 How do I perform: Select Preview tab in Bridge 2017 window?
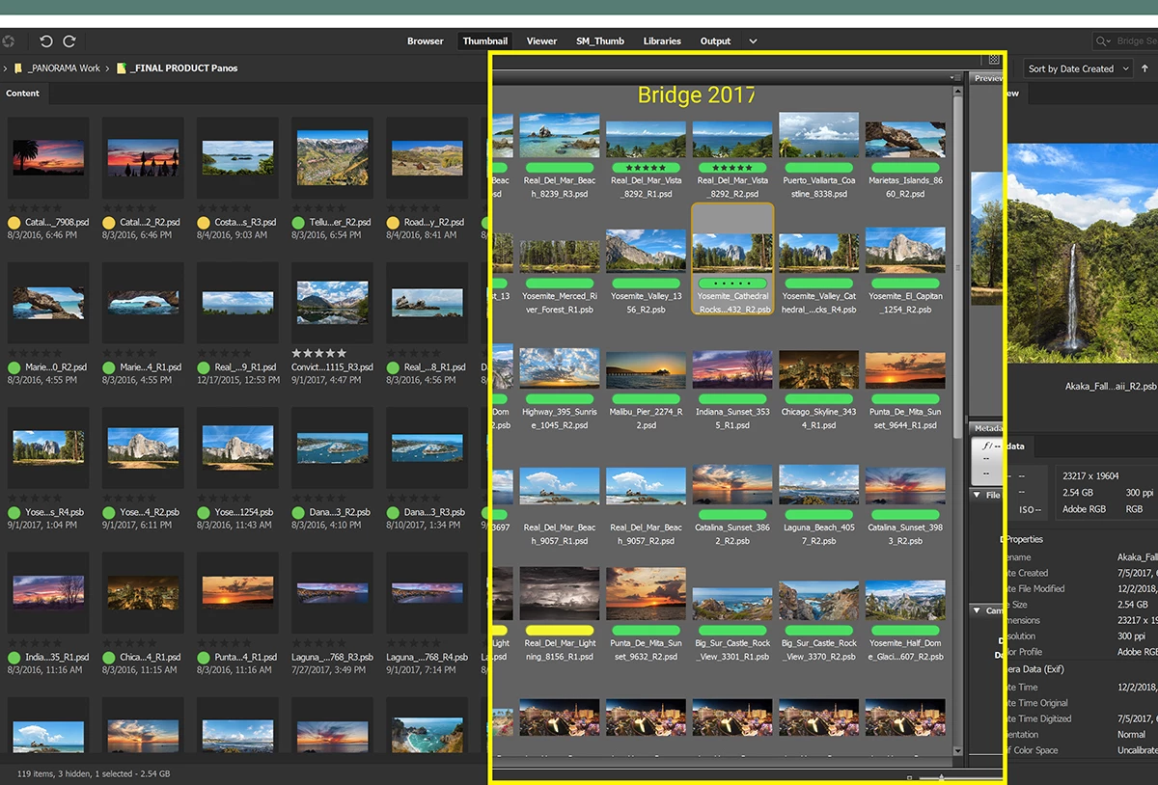coord(987,78)
